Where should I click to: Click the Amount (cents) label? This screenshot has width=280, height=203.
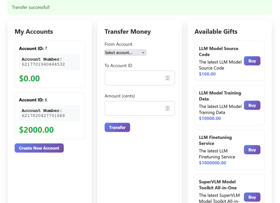pyautogui.click(x=119, y=96)
